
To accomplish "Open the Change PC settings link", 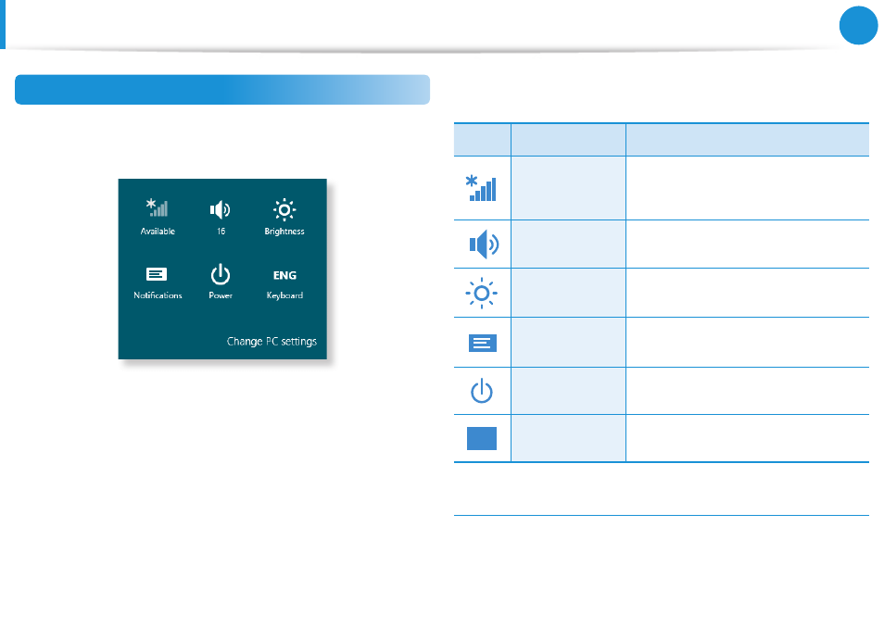I will [272, 342].
